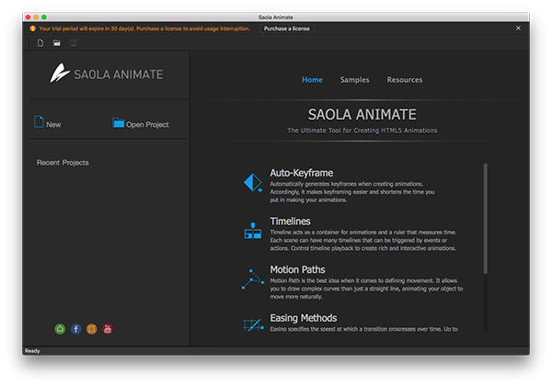The image size is (552, 387).
Task: Open the orange support lifebuoy icon
Action: point(91,329)
